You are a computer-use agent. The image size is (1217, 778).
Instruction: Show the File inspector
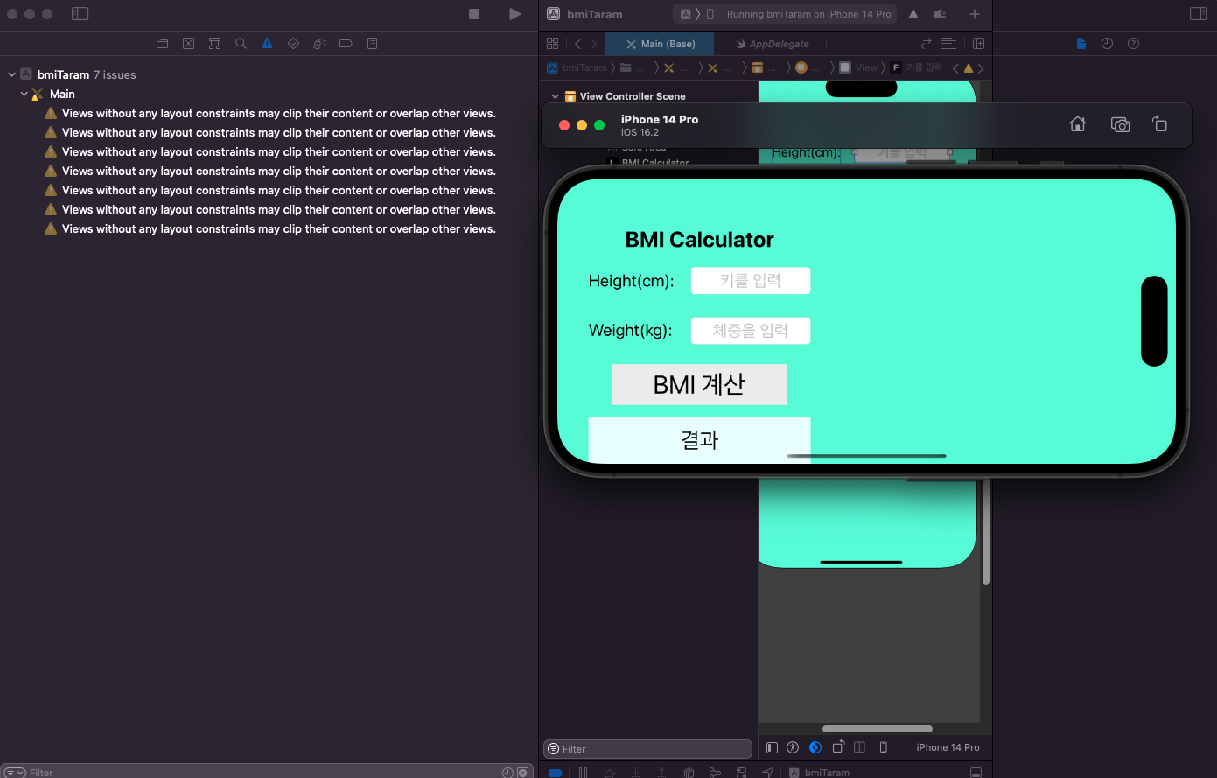tap(1081, 43)
